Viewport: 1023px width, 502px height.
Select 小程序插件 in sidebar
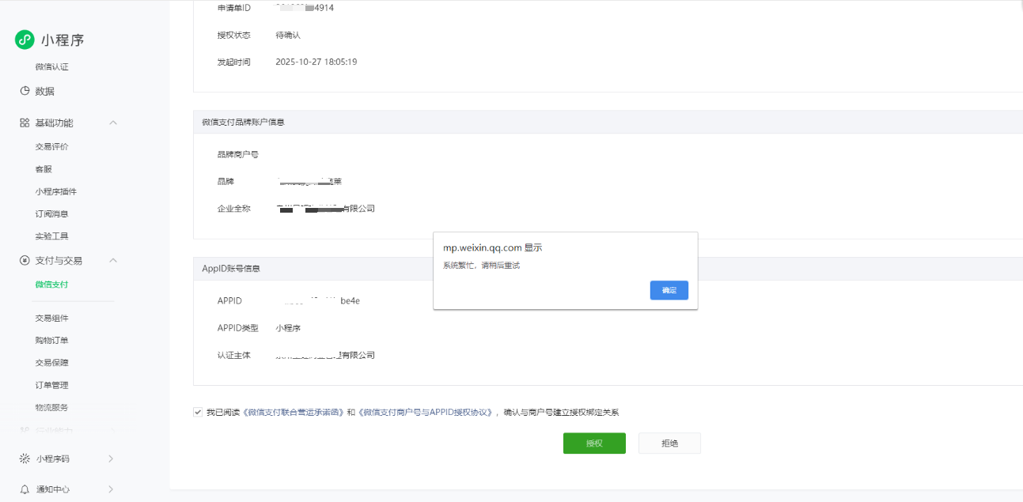click(56, 191)
